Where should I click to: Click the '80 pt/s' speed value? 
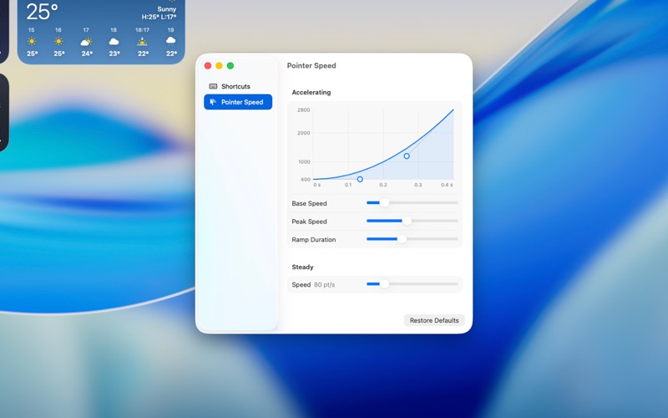(324, 284)
